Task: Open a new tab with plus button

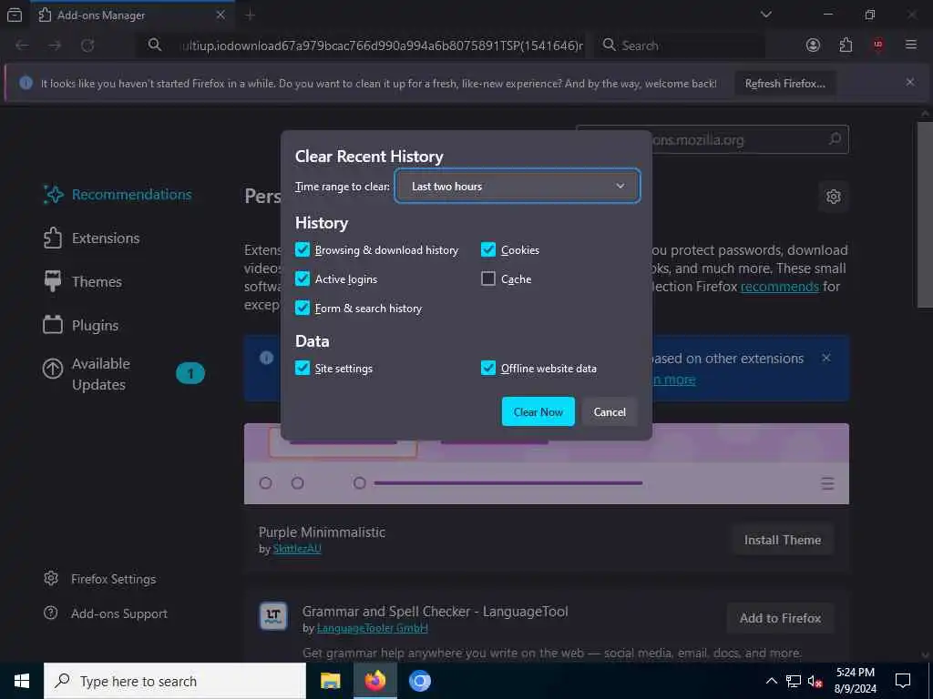Action: [x=250, y=15]
